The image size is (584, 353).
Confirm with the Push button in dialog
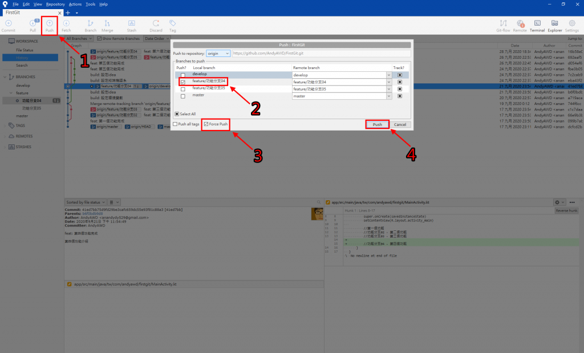[378, 124]
